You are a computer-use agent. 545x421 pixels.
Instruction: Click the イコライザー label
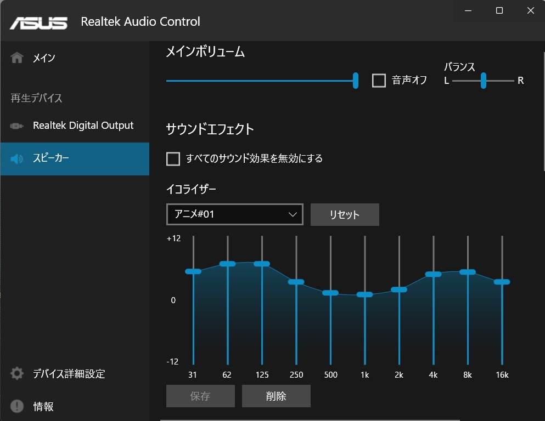[191, 189]
